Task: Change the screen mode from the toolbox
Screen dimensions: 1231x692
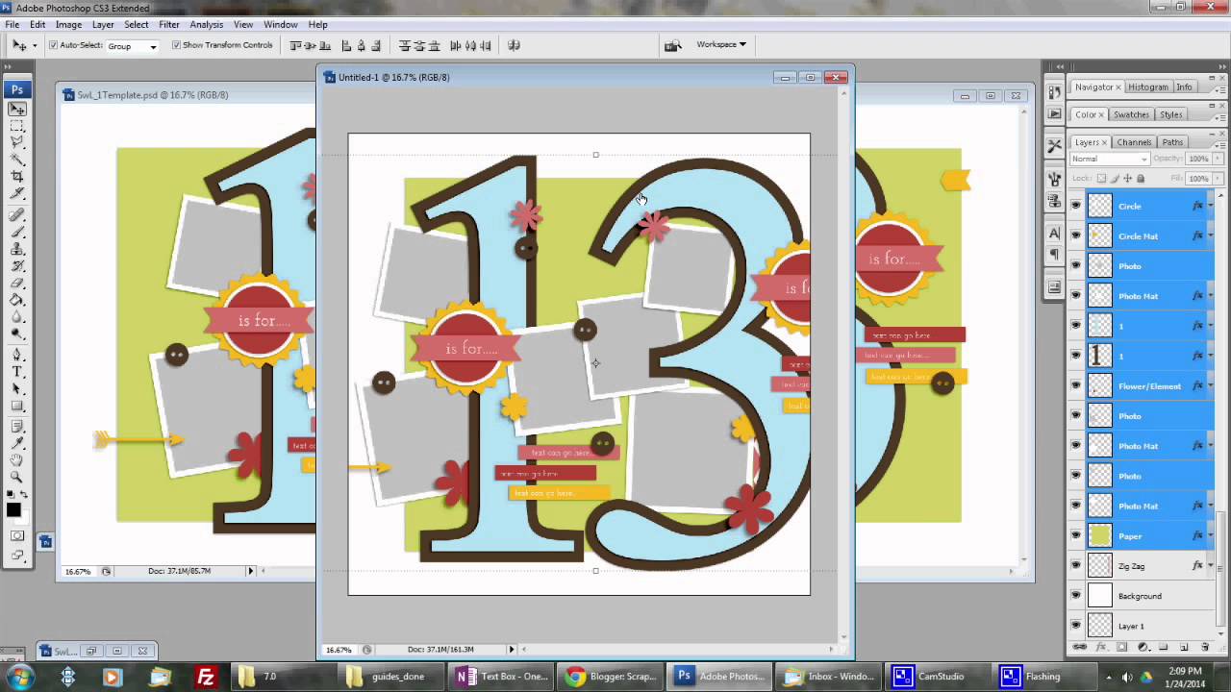Action: point(17,555)
